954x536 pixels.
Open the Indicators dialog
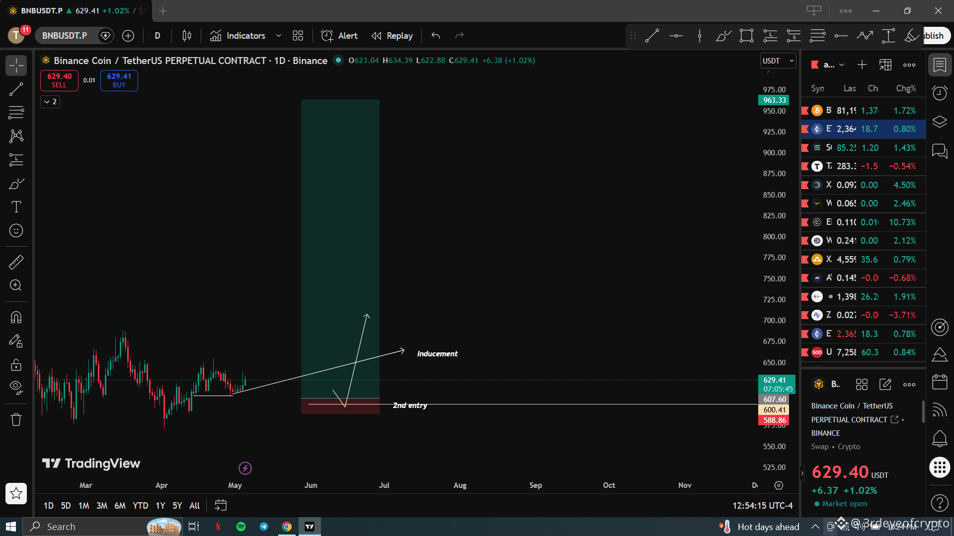pos(238,36)
